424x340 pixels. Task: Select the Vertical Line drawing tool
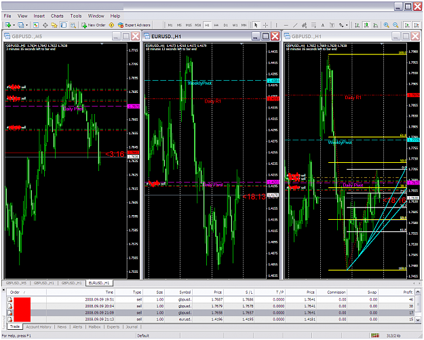[x=276, y=25]
